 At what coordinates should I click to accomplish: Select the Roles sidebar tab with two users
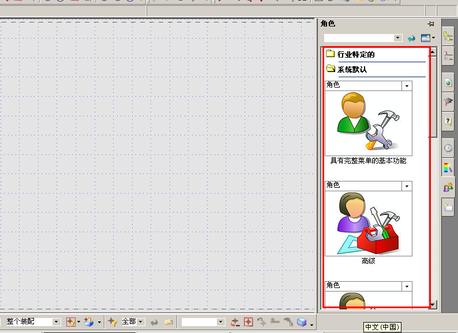click(x=448, y=187)
